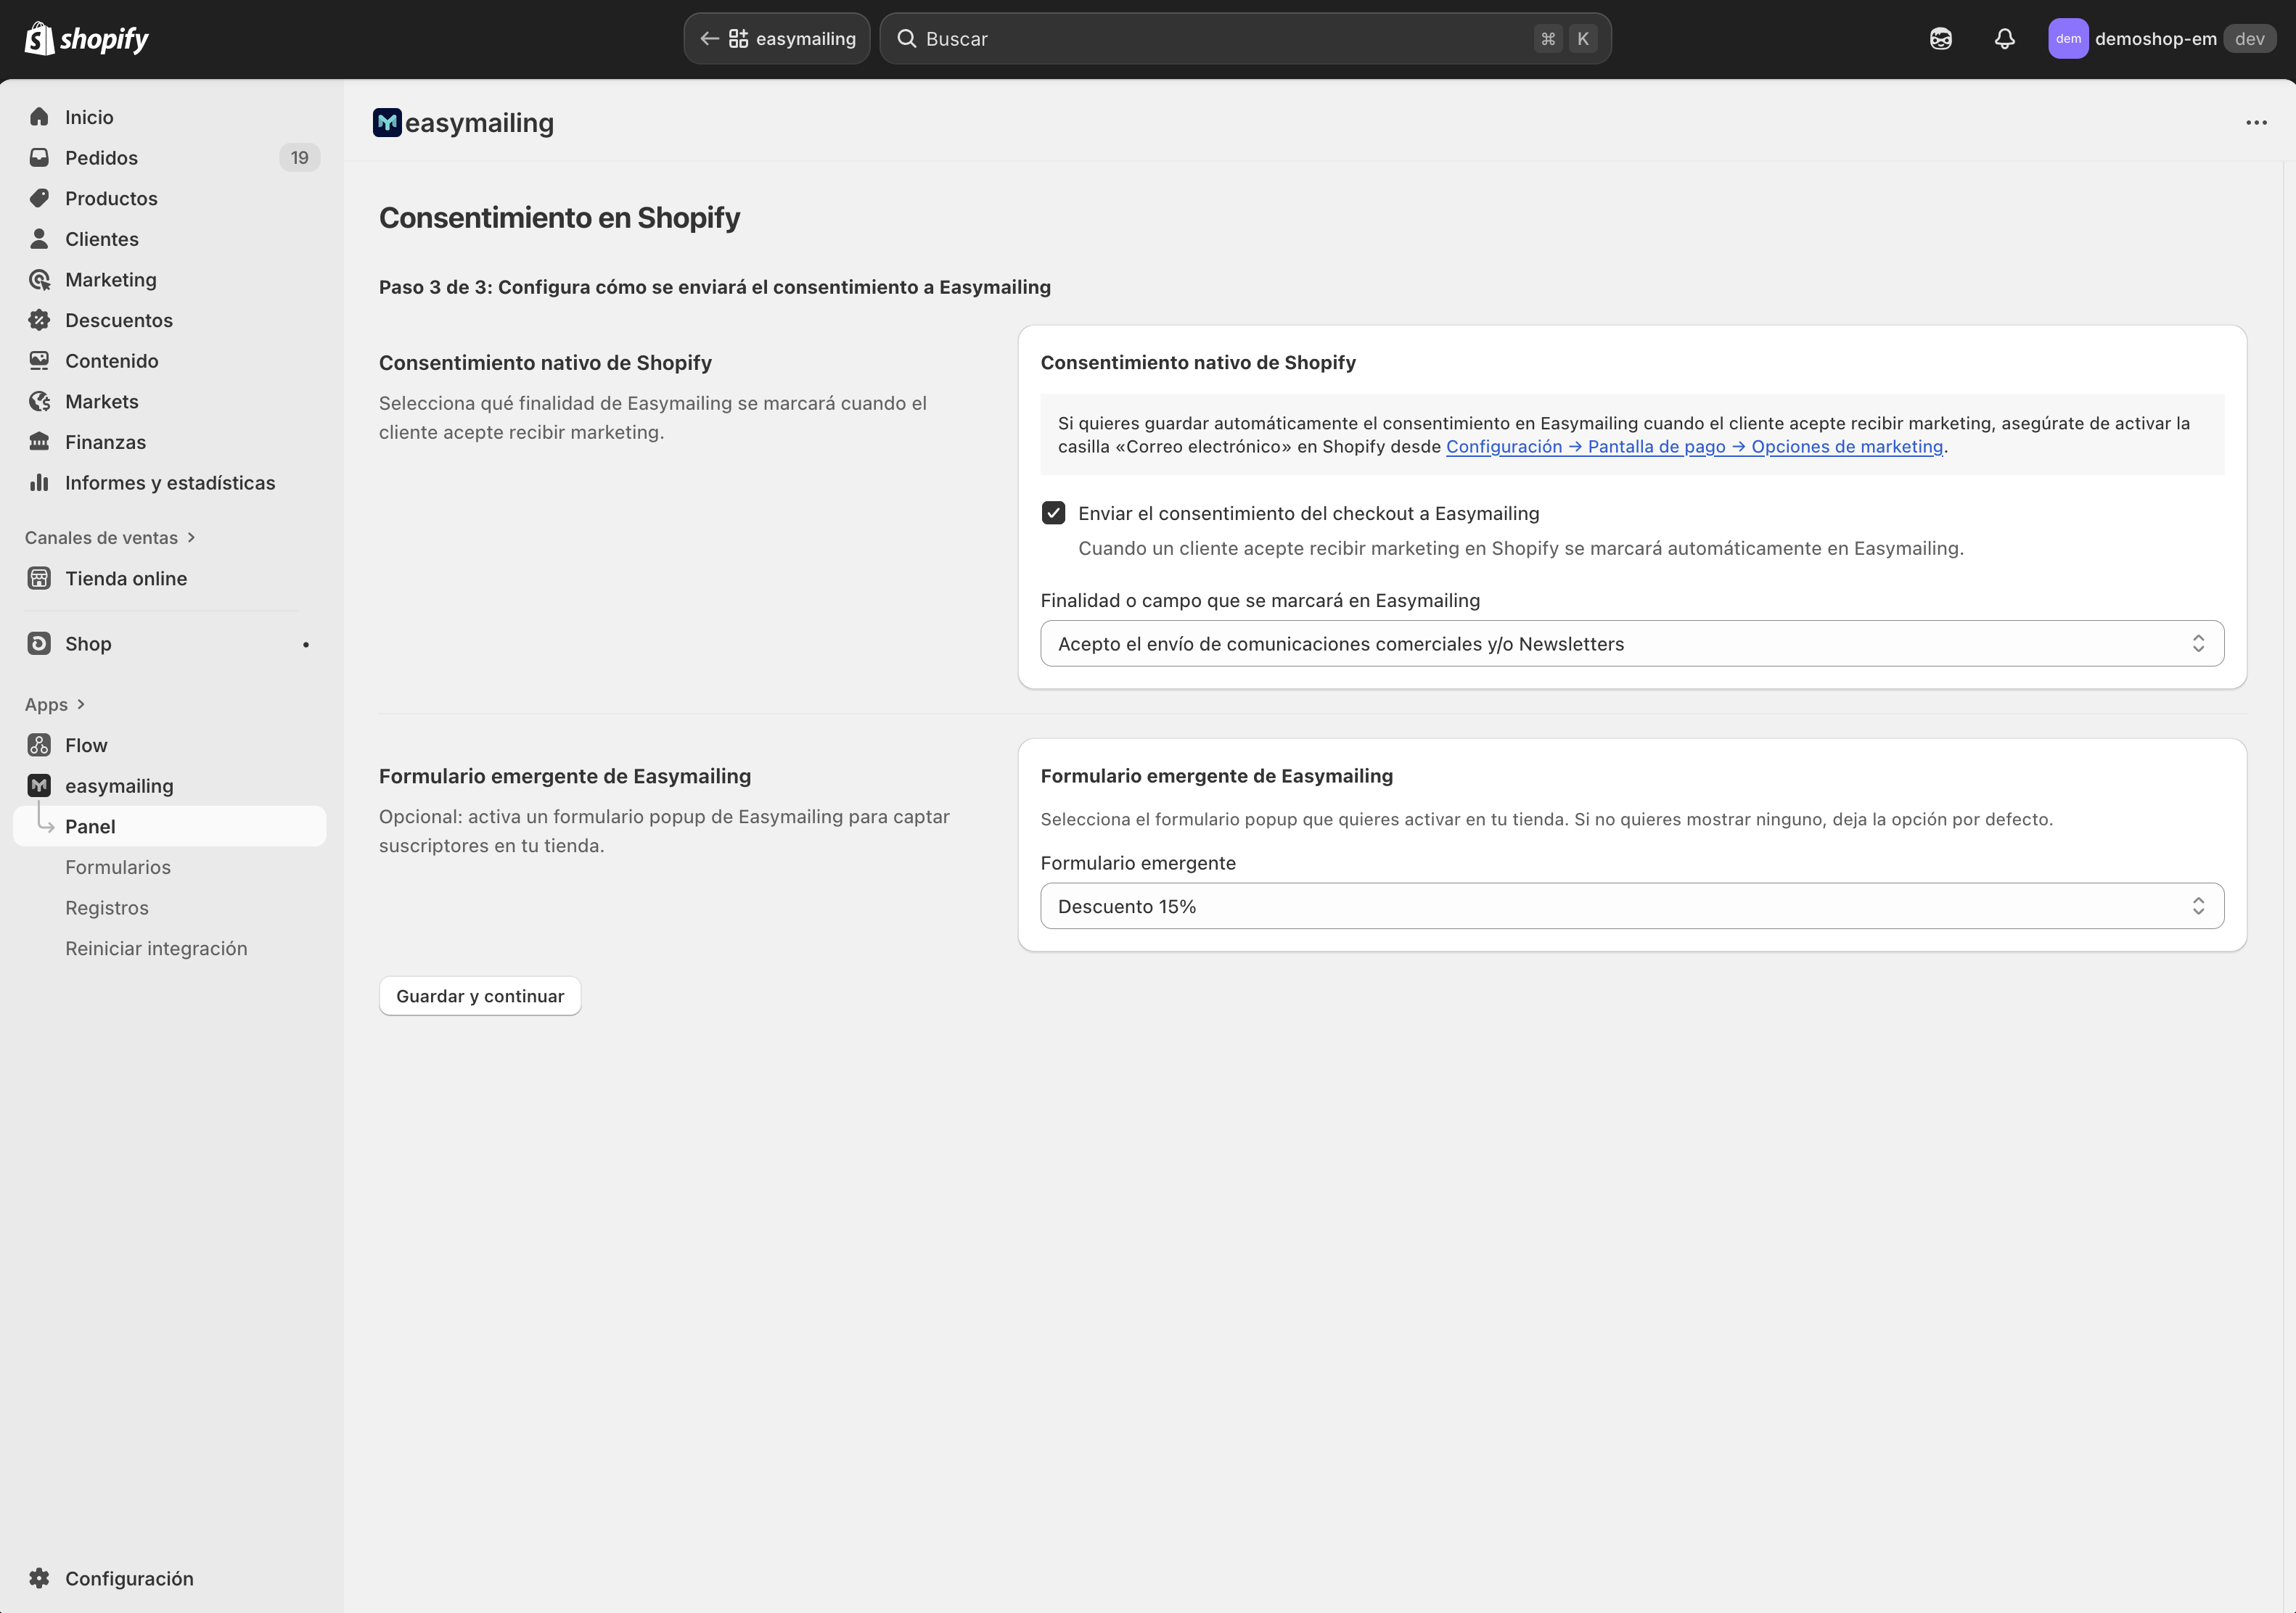Click the Pedidos inbox icon
2296x1613 pixels.
39,158
